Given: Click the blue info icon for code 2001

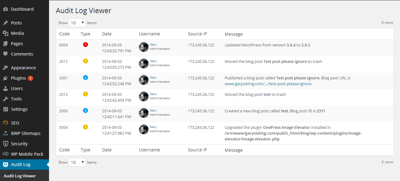Looking at the screenshot, I should point(86,78).
